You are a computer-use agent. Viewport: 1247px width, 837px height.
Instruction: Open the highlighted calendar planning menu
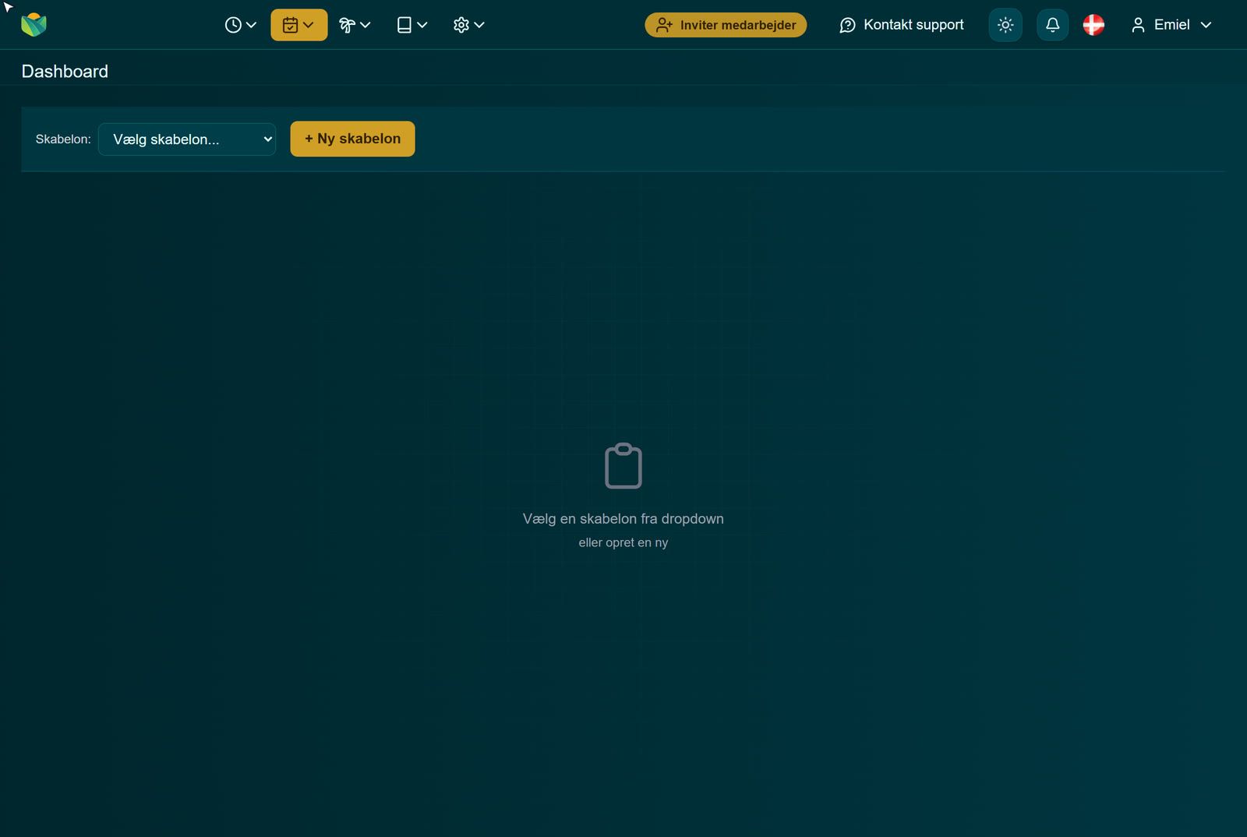(299, 25)
